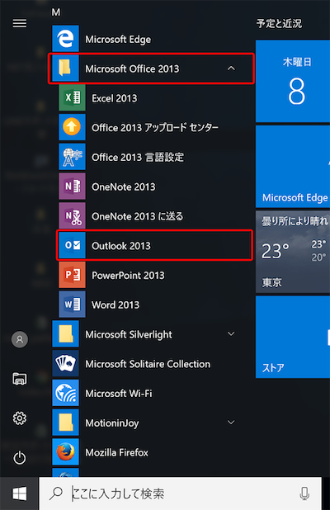Open the user account icon in sidebar
The width and height of the screenshot is (330, 510).
click(x=20, y=339)
